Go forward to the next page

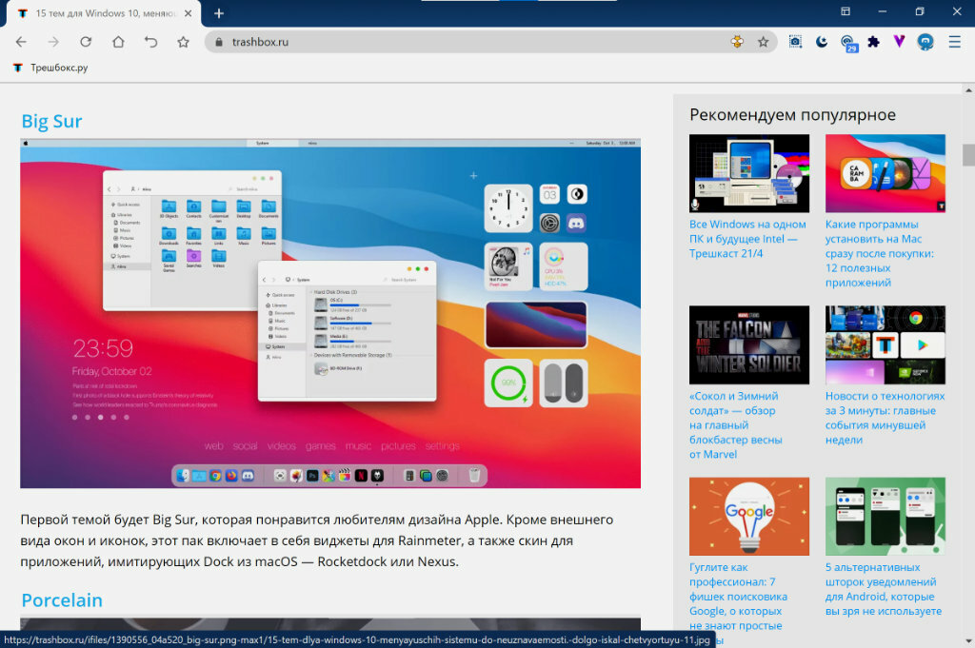click(x=53, y=42)
